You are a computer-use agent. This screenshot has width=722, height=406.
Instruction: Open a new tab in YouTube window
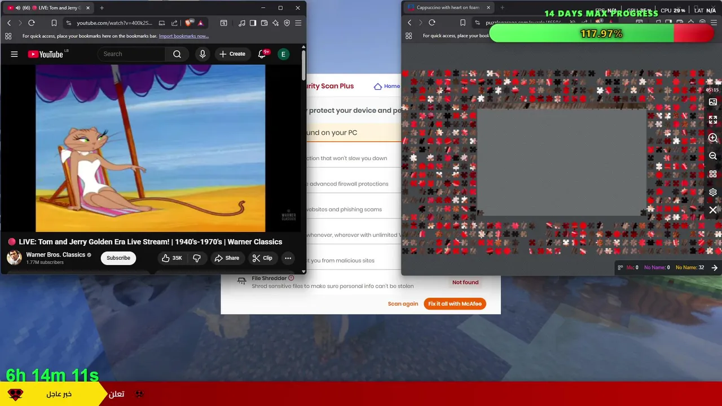click(102, 8)
